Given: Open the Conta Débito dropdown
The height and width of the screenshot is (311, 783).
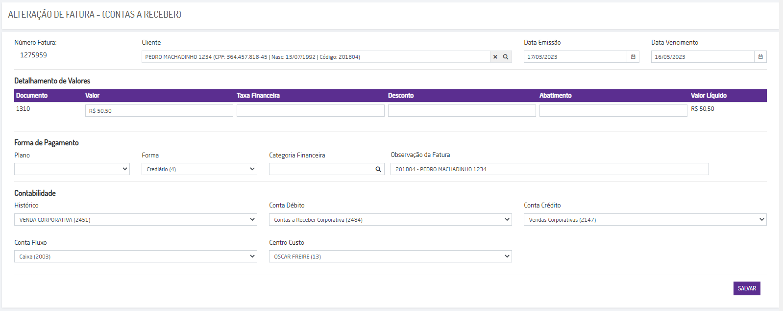Looking at the screenshot, I should (391, 220).
